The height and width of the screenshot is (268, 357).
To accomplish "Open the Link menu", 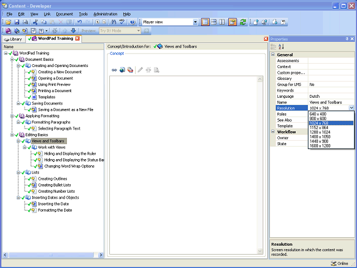I will pos(47,14).
